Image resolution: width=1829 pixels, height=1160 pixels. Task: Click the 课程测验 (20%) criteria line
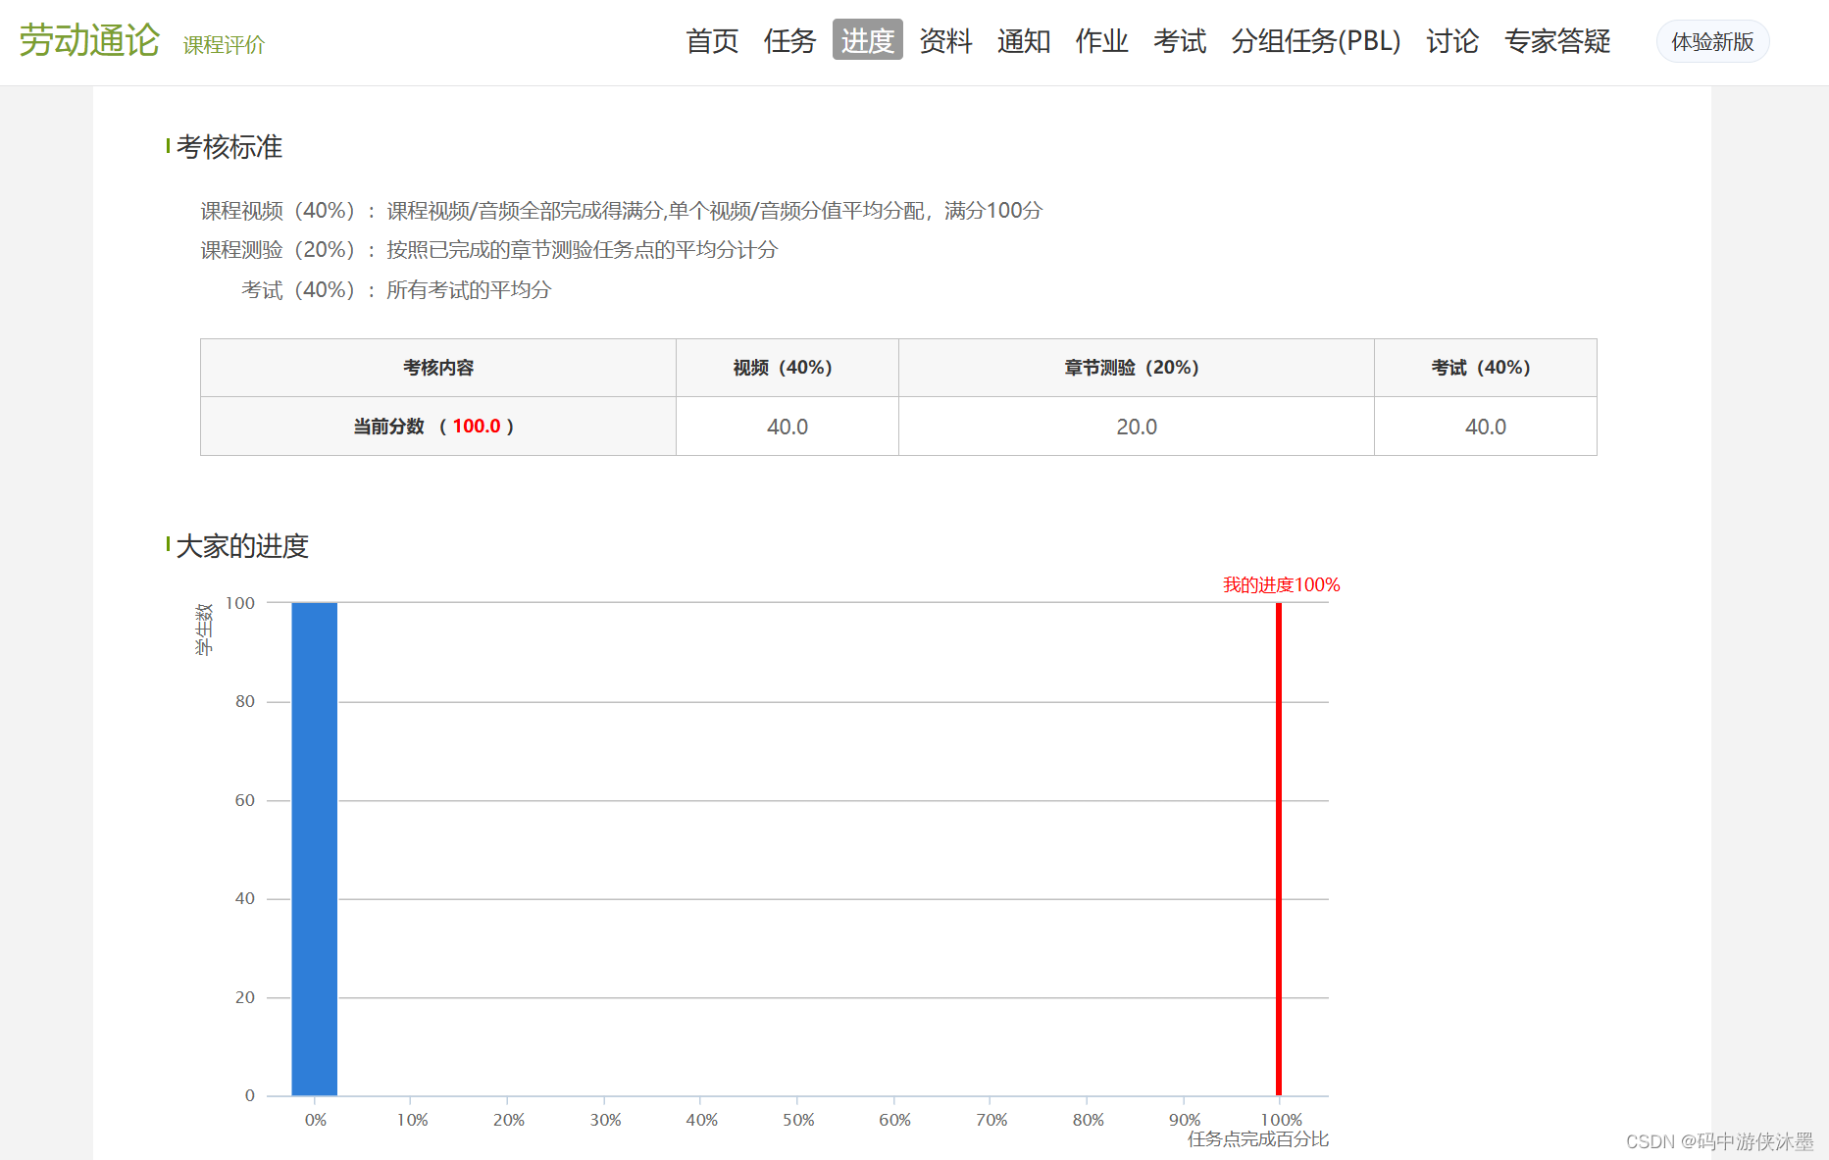pyautogui.click(x=489, y=250)
